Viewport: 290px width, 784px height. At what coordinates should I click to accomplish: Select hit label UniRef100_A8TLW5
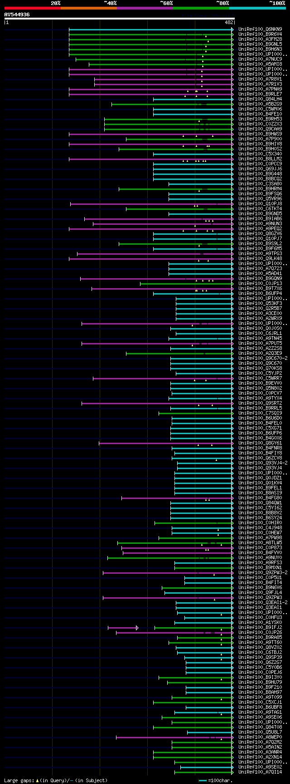tap(260, 542)
